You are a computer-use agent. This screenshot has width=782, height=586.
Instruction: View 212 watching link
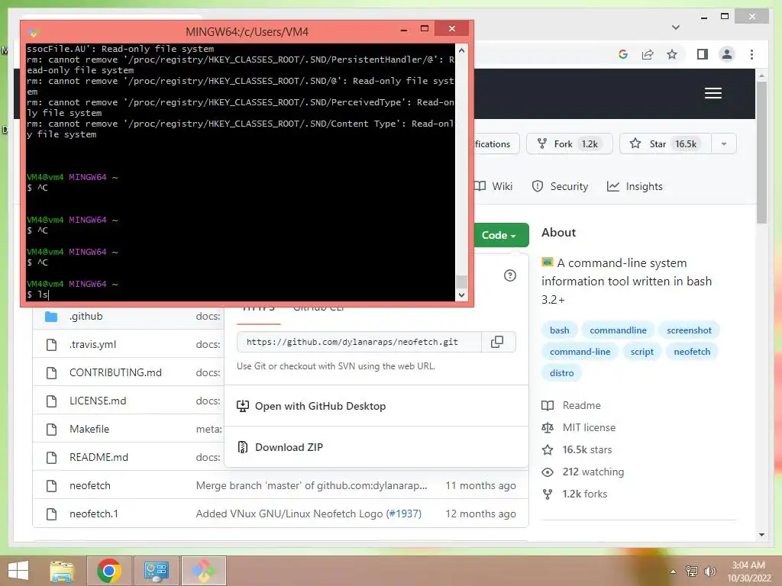593,472
